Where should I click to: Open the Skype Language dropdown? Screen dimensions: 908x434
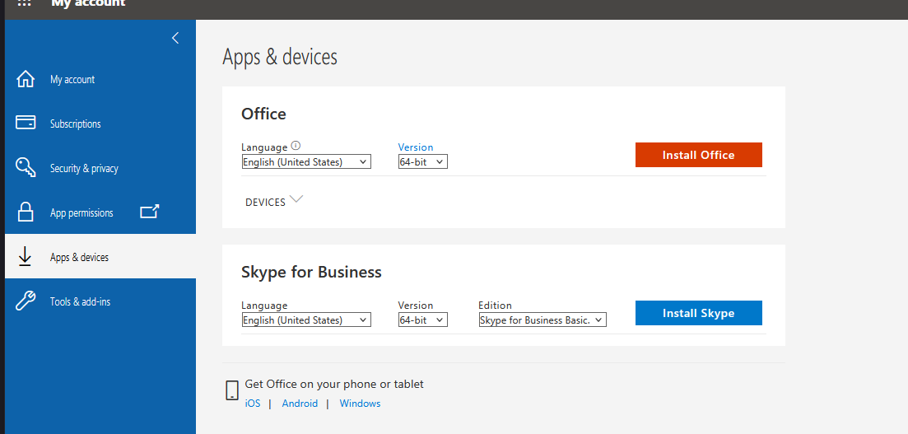click(306, 320)
